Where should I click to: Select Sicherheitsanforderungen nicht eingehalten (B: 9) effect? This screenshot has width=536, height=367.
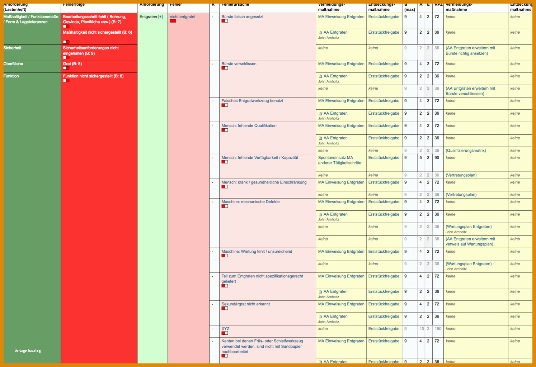point(99,52)
